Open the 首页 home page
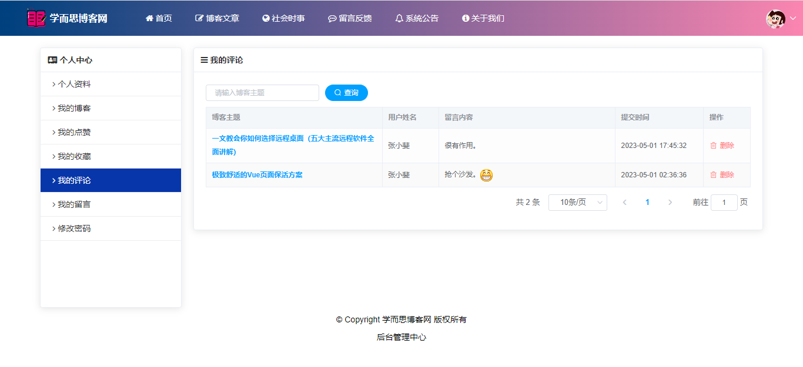This screenshot has height=367, width=803. pos(159,18)
